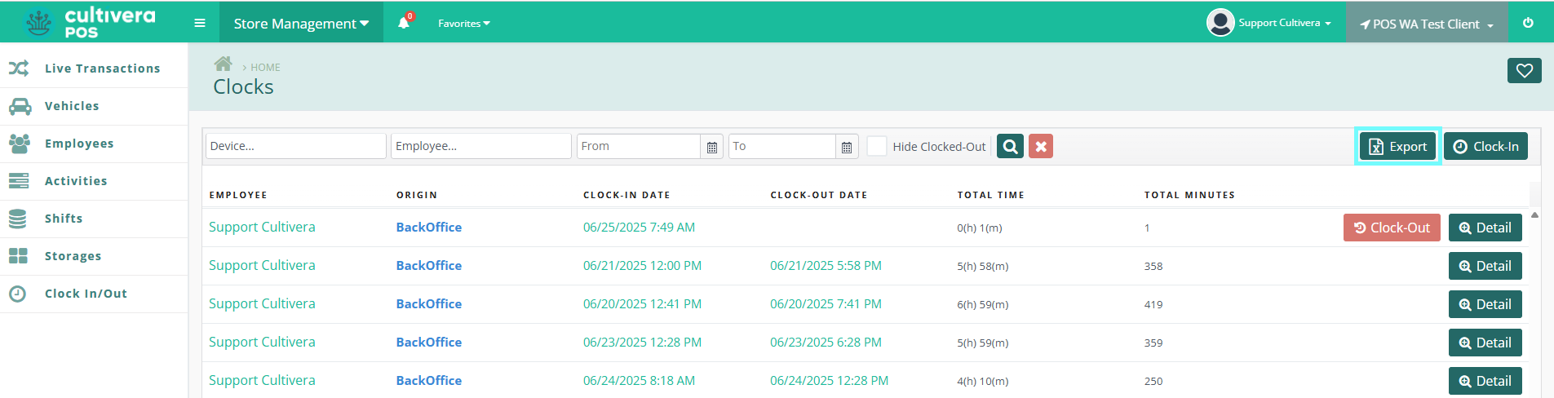Sort by the Total Time column header

990,195
